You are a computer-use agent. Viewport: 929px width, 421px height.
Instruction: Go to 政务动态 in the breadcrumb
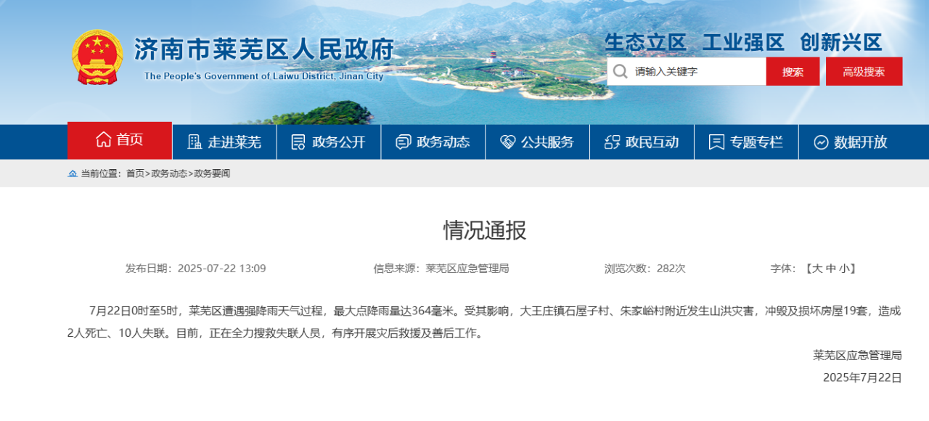pos(169,173)
